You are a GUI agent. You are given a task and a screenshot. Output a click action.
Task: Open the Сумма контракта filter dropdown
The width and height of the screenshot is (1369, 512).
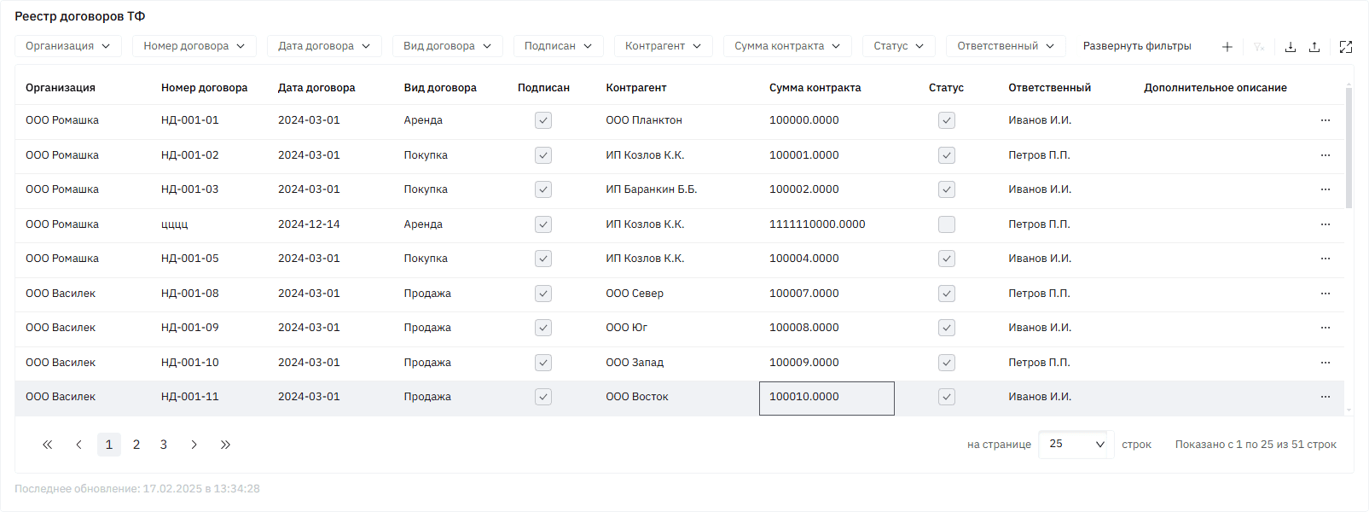[x=787, y=46]
